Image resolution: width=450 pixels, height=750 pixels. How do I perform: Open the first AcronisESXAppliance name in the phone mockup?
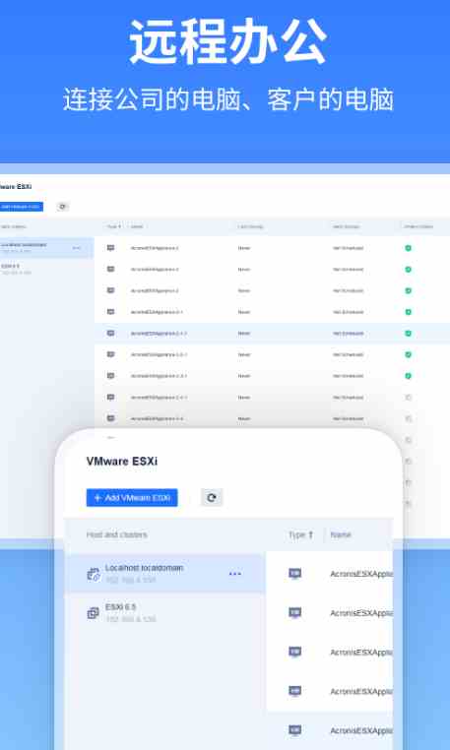pos(361,574)
